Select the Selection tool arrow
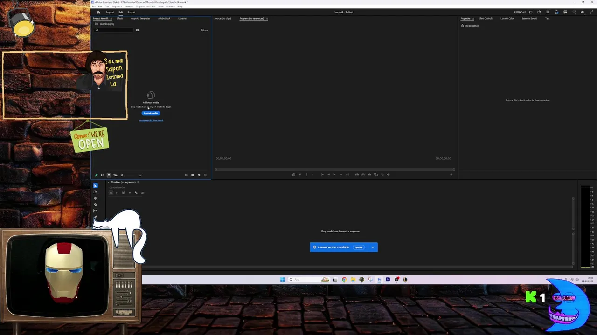The height and width of the screenshot is (335, 597). (x=95, y=186)
